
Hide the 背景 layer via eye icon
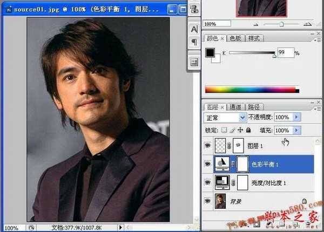pos(208,201)
